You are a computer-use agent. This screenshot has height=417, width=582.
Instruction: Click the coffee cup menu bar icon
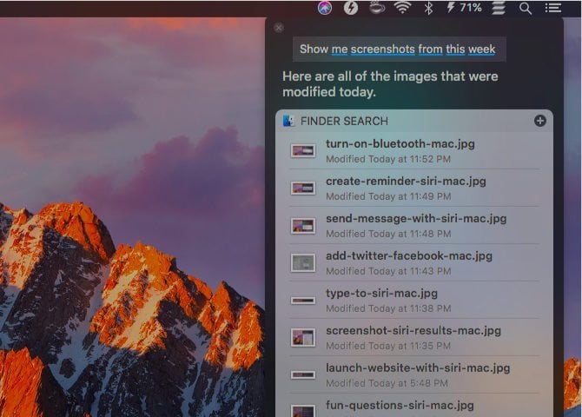(x=376, y=8)
